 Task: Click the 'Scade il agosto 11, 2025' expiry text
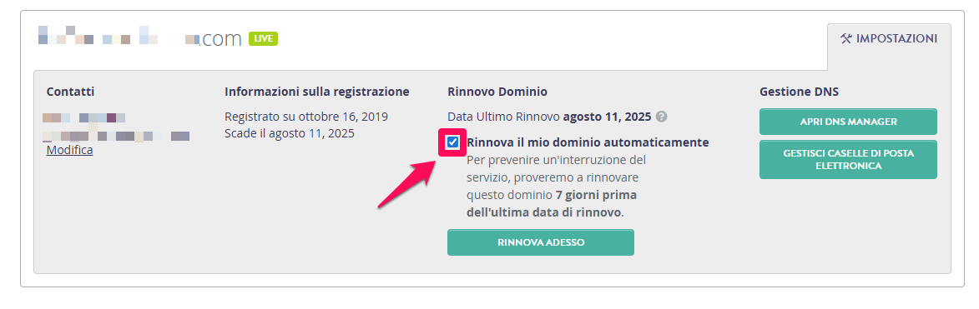point(290,132)
